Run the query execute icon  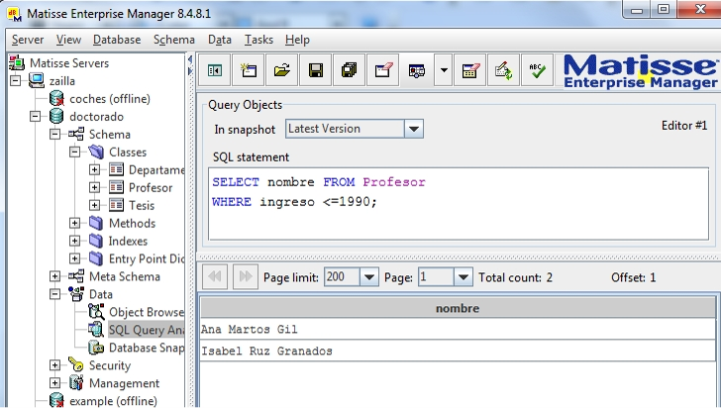[x=417, y=70]
